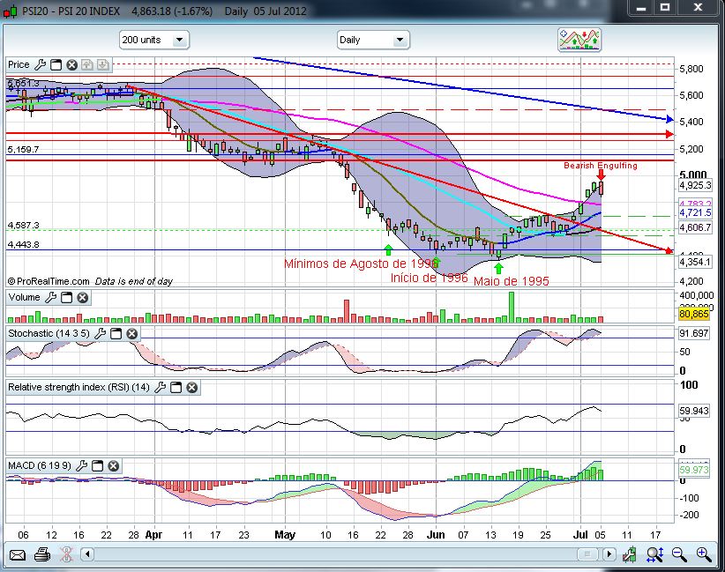The image size is (725, 572).
Task: Open chart style candlestick settings icon
Action: coord(629,554)
